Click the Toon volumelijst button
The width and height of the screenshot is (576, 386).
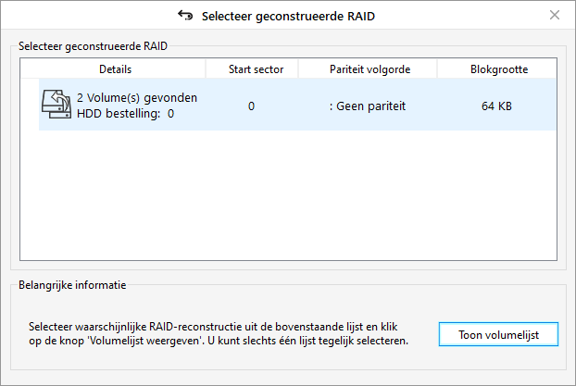pos(498,334)
